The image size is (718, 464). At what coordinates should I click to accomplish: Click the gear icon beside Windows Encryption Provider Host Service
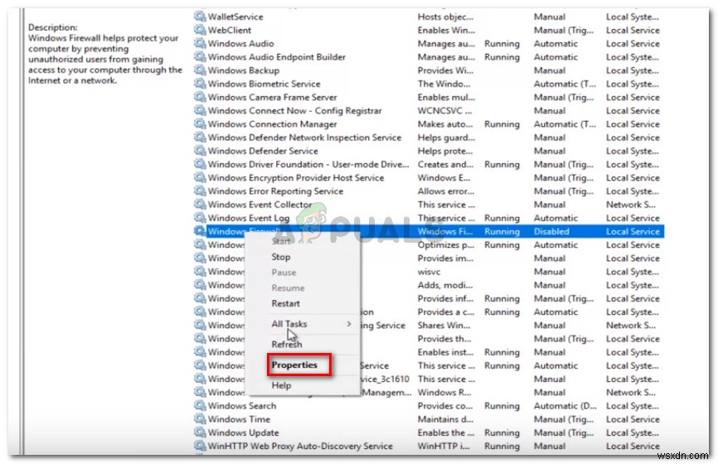click(x=200, y=177)
